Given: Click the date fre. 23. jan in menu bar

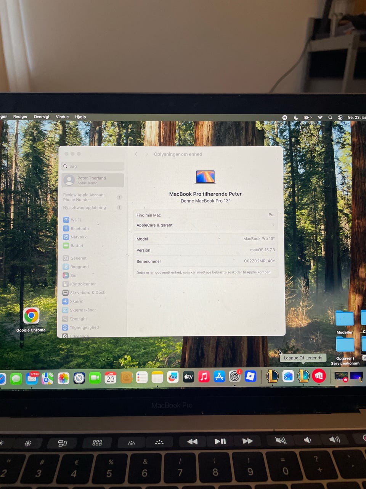Looking at the screenshot, I should pyautogui.click(x=356, y=118).
